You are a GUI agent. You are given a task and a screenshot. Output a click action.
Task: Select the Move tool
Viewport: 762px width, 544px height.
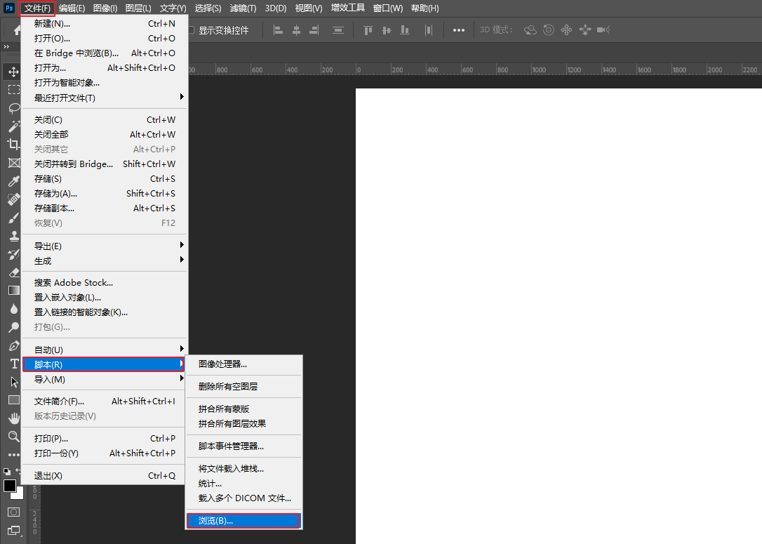[13, 72]
